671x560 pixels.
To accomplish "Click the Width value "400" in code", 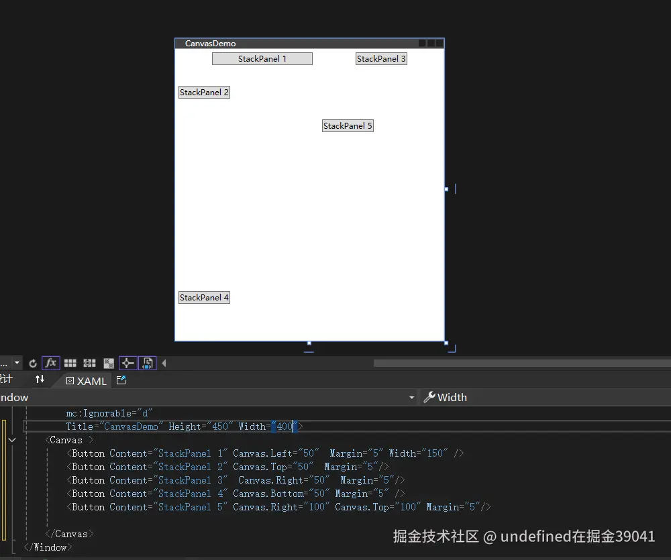I will coord(285,427).
